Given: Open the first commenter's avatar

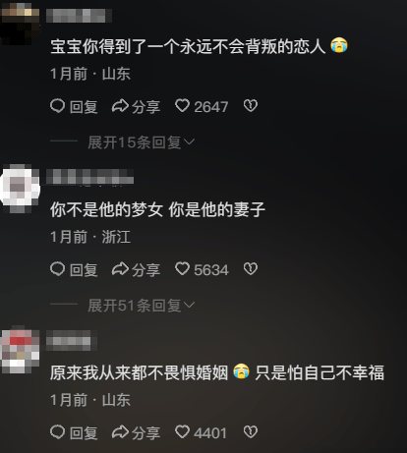Looking at the screenshot, I should pos(20,23).
